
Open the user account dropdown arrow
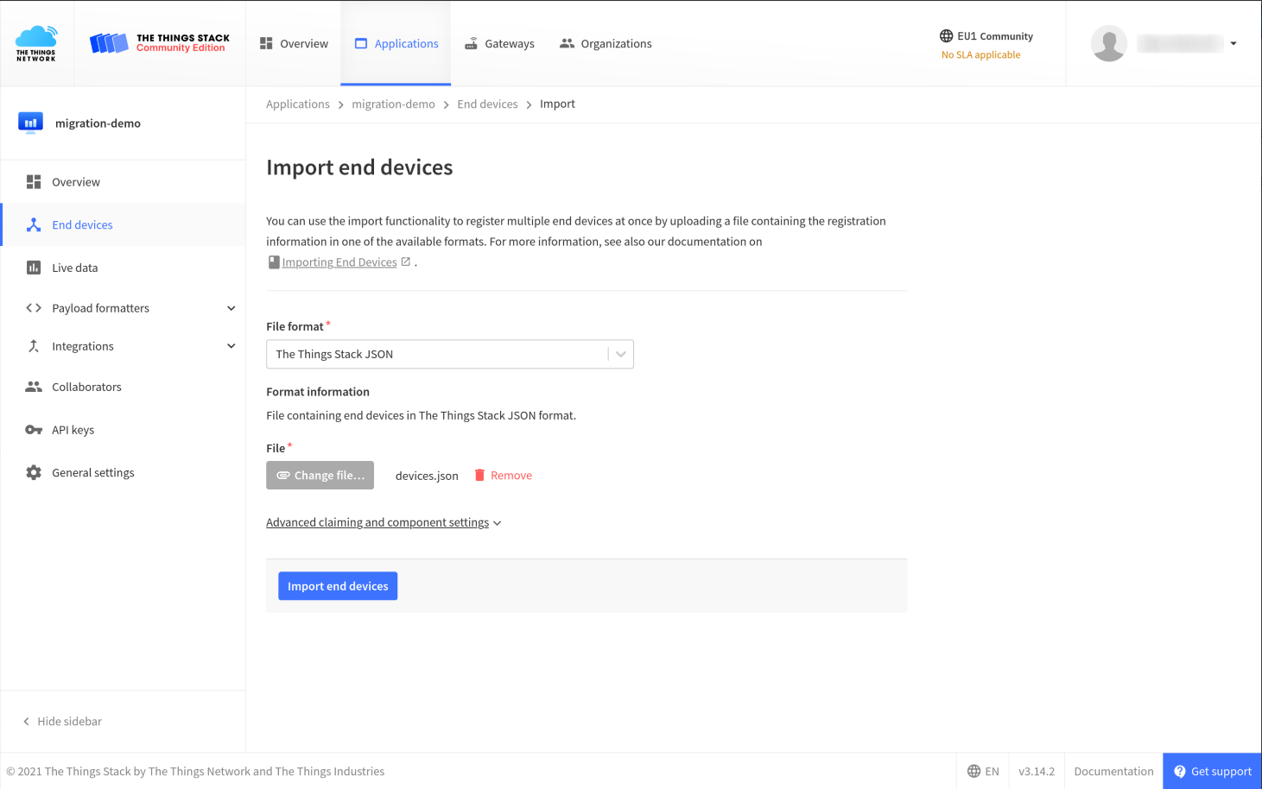pyautogui.click(x=1233, y=43)
